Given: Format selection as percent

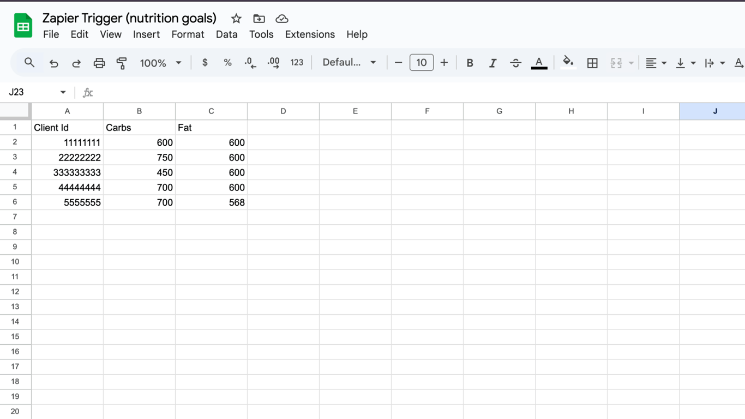Looking at the screenshot, I should pos(227,63).
